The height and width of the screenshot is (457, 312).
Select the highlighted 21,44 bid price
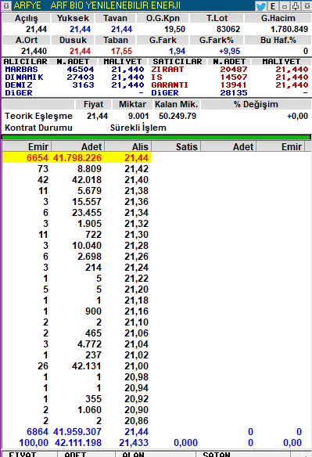click(136, 158)
